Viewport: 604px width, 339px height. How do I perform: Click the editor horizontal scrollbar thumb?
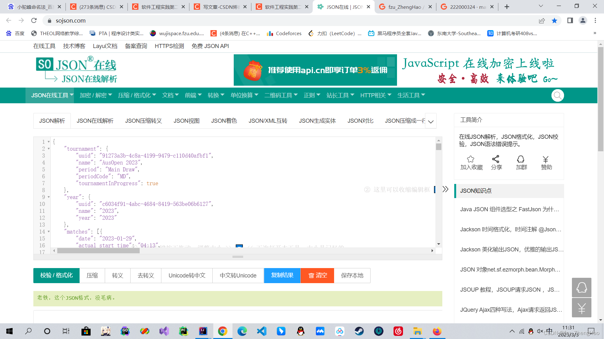click(x=98, y=250)
